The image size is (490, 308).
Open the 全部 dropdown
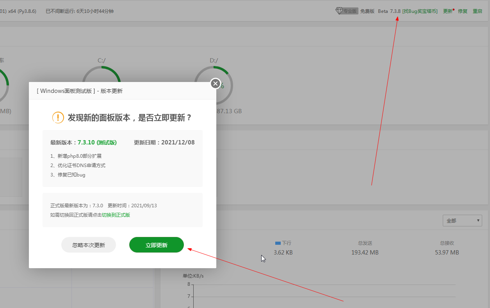(462, 221)
